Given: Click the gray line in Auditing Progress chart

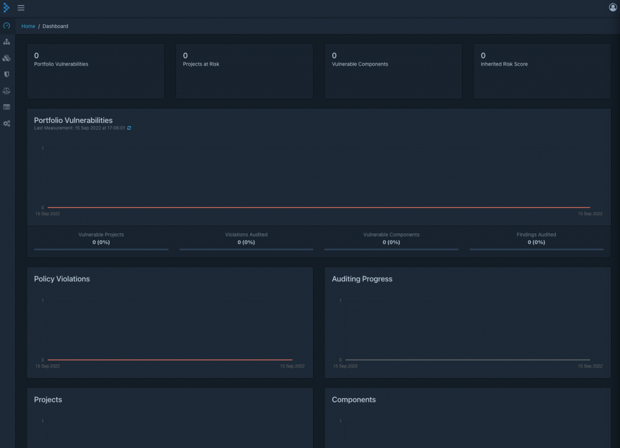Looking at the screenshot, I should 468,359.
